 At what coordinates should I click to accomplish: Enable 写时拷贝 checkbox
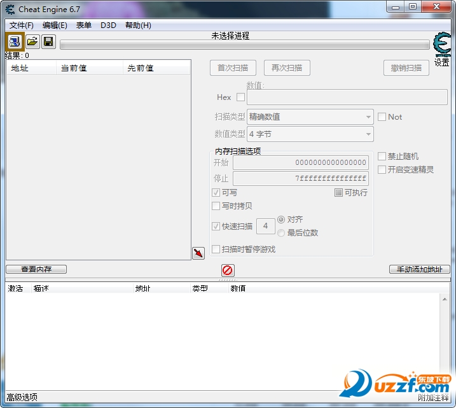[x=216, y=206]
